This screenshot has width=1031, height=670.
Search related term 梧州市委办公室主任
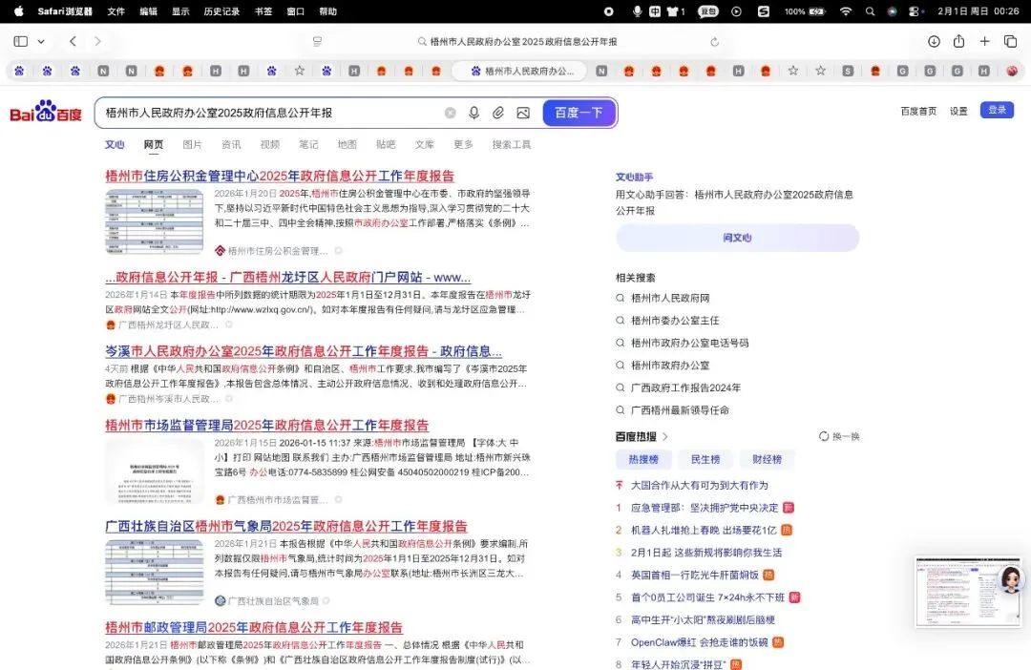(675, 320)
